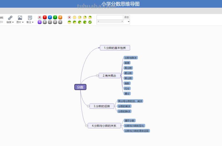Set progress to one-eighth pie icon
Screen dimensions: 222x146
[80, 17]
